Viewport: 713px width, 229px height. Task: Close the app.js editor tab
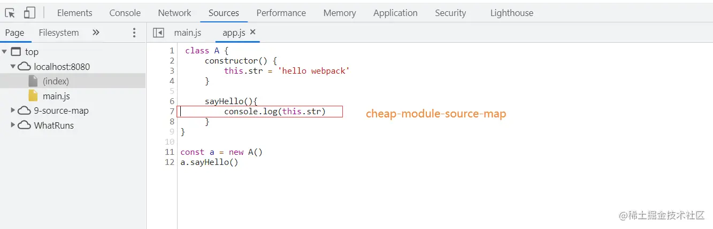[253, 32]
